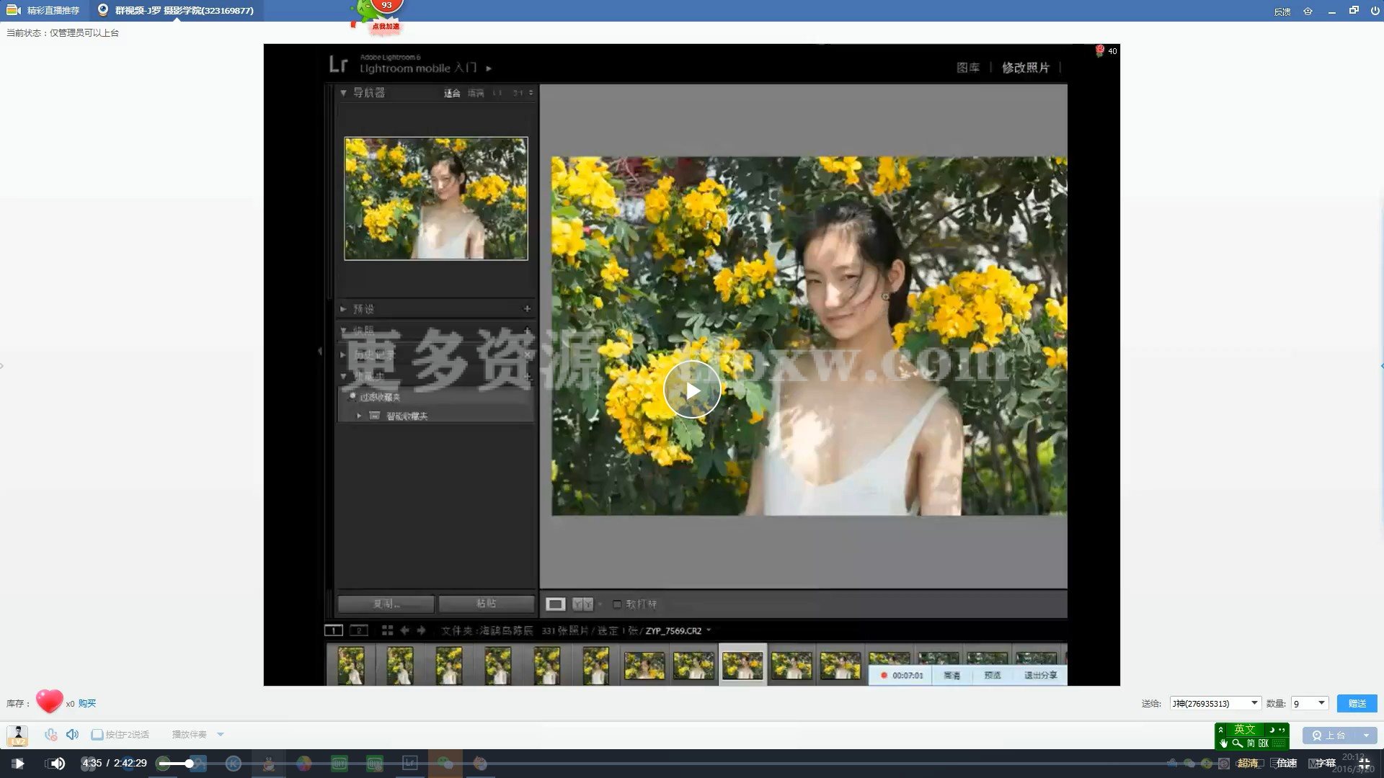Toggle 字幕 subtitles in the player
The width and height of the screenshot is (1384, 778).
tap(1325, 763)
